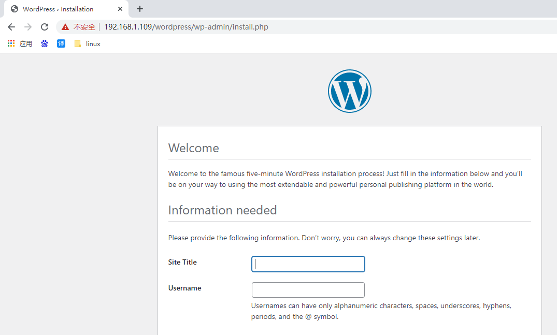Click the address bar URL
Screen dimensions: 557x335
tap(186, 27)
